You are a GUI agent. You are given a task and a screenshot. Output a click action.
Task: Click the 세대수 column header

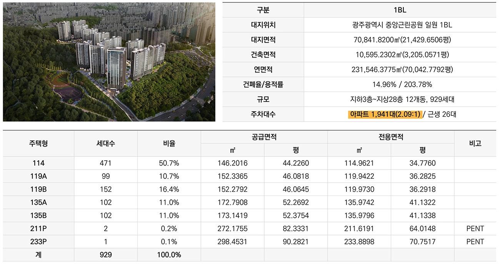pos(105,143)
